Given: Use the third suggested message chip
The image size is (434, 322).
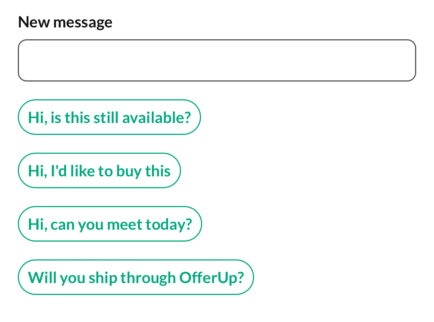Looking at the screenshot, I should click(110, 224).
